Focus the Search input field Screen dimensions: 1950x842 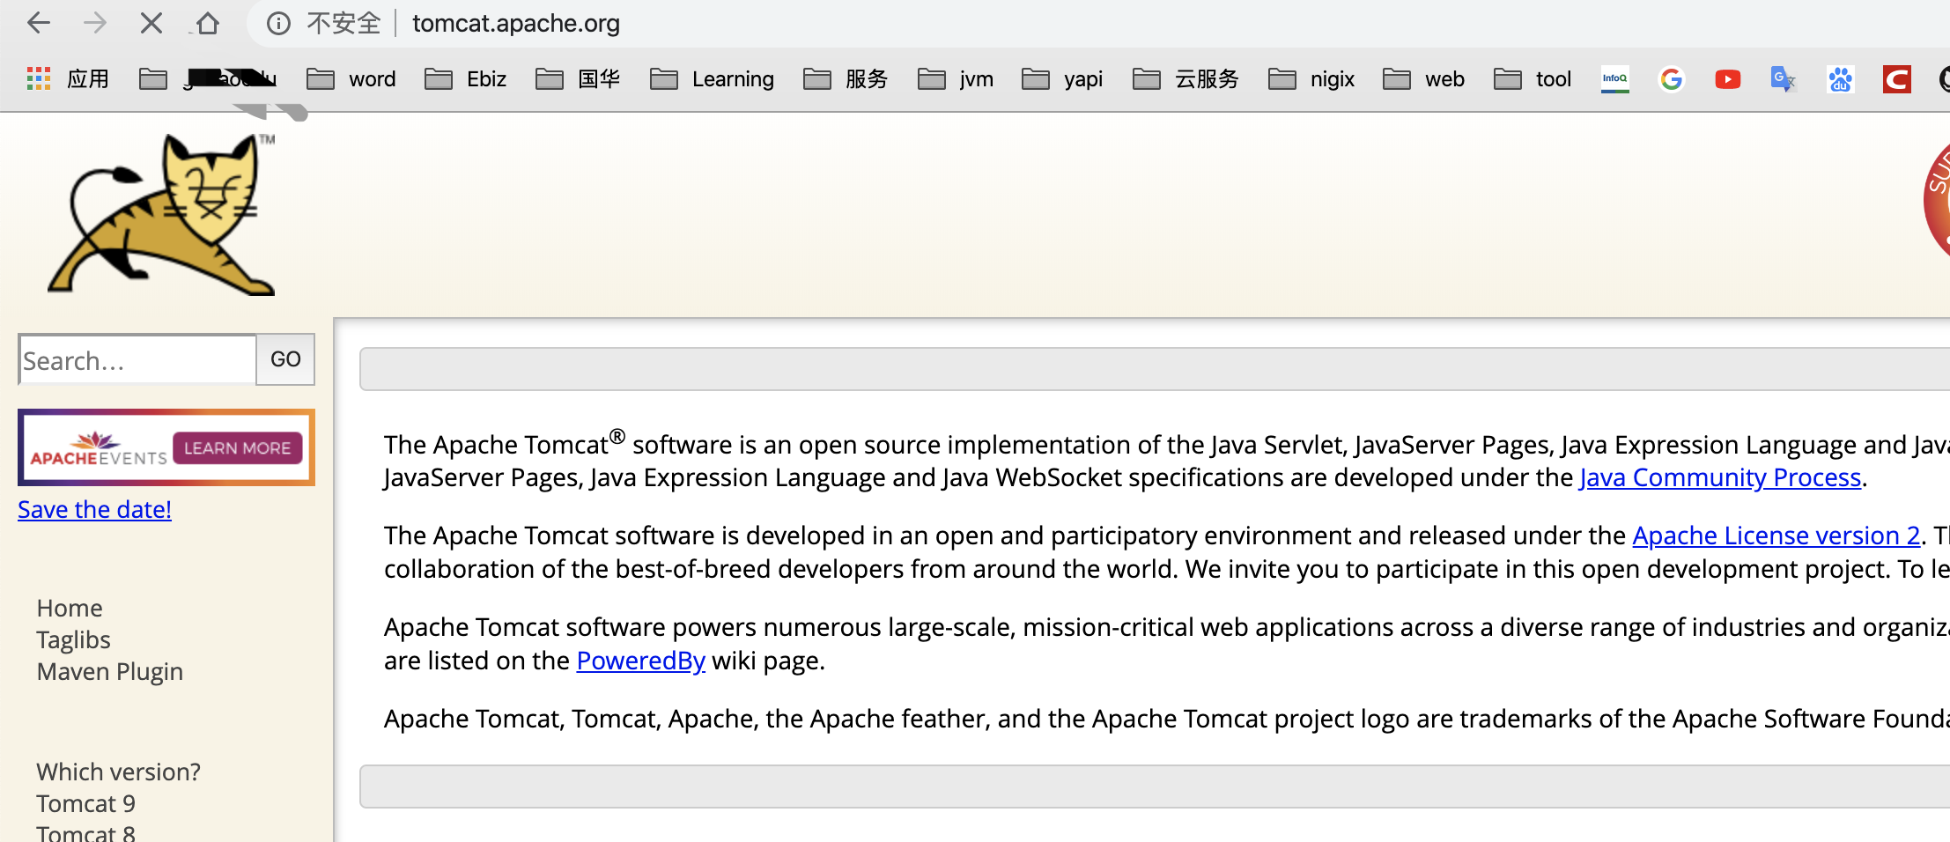137,359
